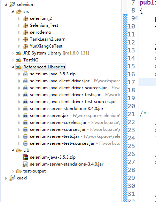Image resolution: width=156 pixels, height=202 pixels.
Task: Click the selenium project icon
Action: 12,5
